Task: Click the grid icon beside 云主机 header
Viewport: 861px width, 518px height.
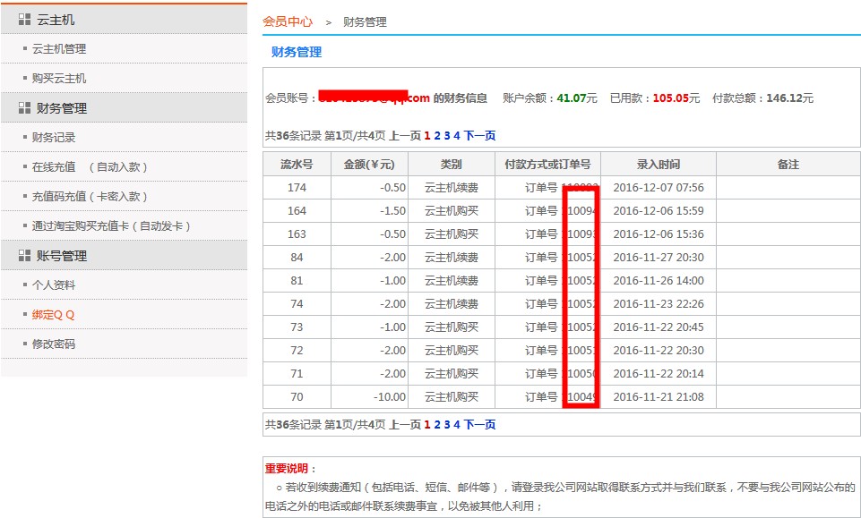Action: (x=24, y=20)
